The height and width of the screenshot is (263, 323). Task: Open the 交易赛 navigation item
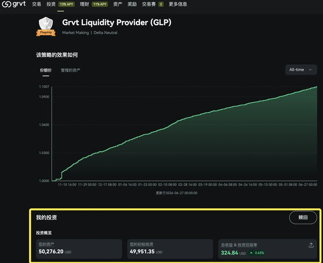point(149,4)
